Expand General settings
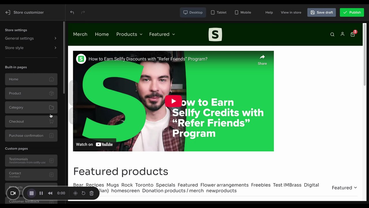This screenshot has width=369, height=208. pos(31,38)
